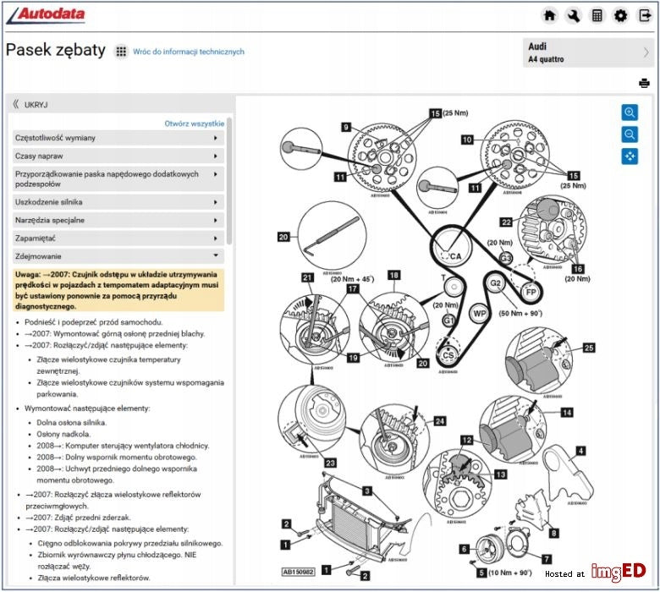Open settings gear icon
Viewport: 660px width, 592px height.
pyautogui.click(x=620, y=16)
